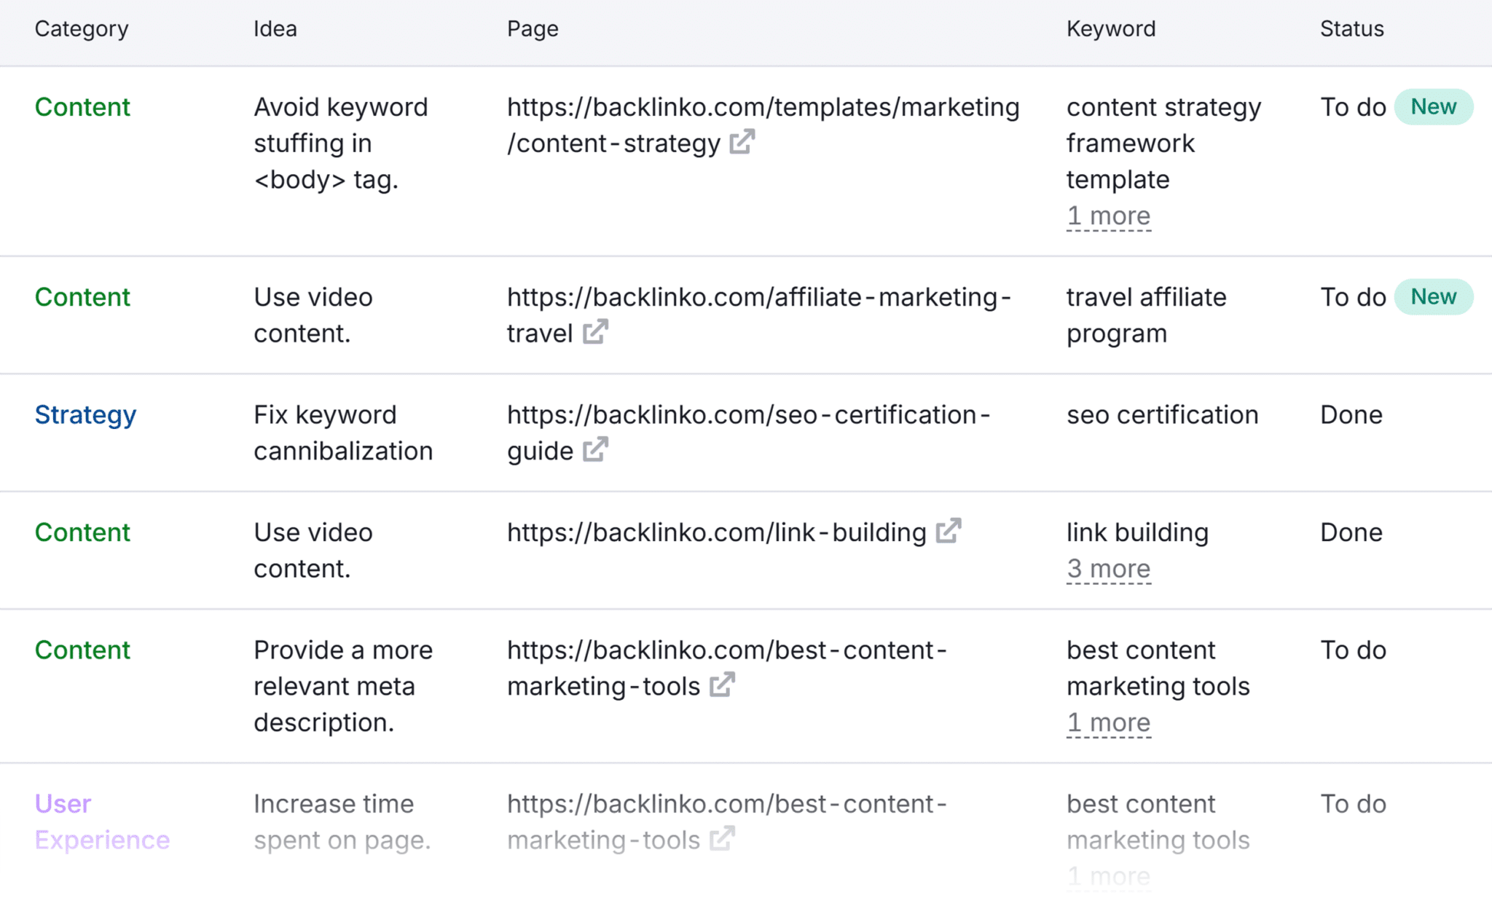Image resolution: width=1492 pixels, height=914 pixels.
Task: Click 'To do' status for content-strategy row
Action: [x=1353, y=107]
